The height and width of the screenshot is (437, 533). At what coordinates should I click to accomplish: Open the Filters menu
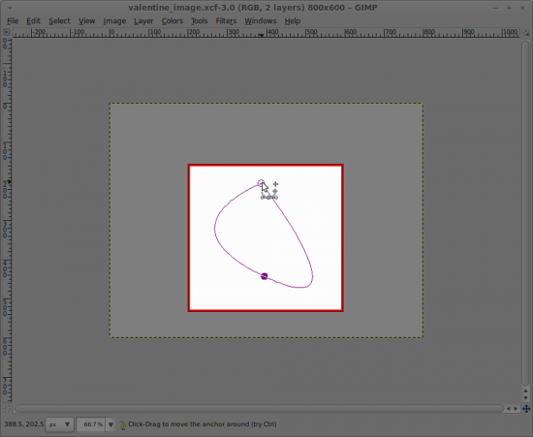[226, 21]
